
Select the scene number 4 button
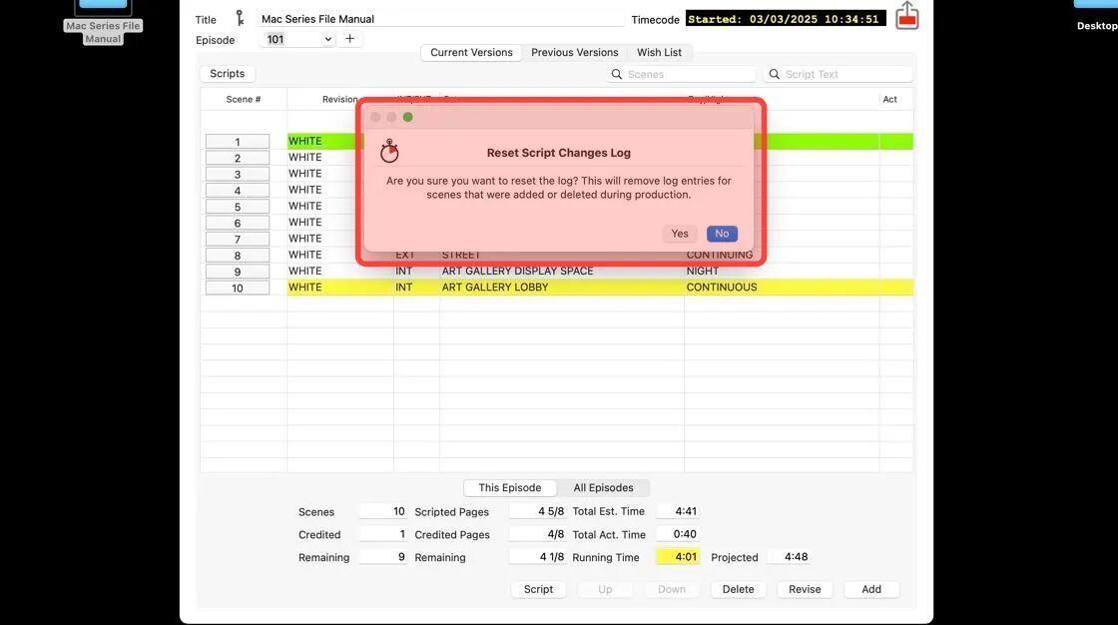tap(238, 191)
